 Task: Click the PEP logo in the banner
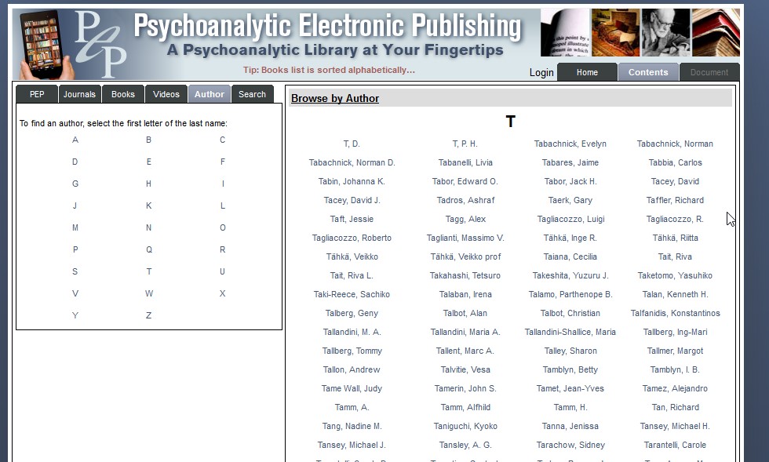[x=100, y=45]
